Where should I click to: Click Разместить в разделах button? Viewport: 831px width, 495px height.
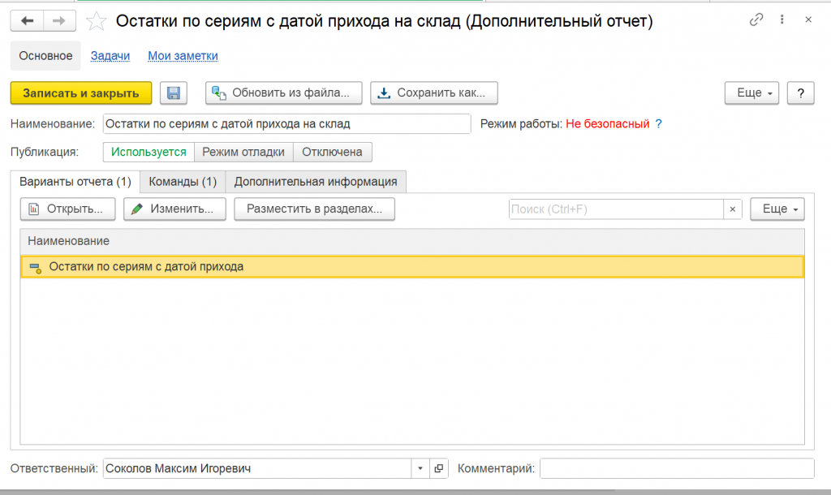pos(314,209)
